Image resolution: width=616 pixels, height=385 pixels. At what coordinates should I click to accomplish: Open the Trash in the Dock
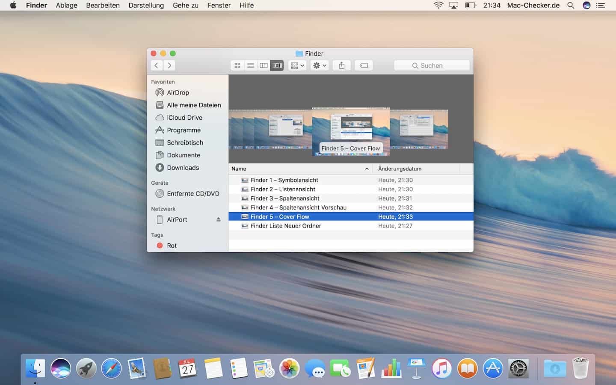[x=580, y=368]
